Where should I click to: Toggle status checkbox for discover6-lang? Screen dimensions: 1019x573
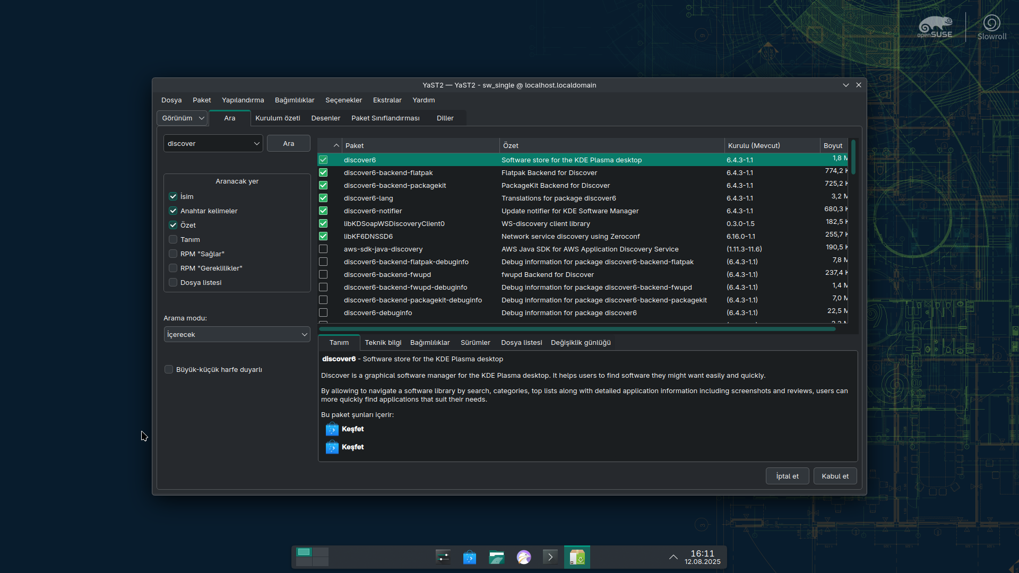(323, 198)
